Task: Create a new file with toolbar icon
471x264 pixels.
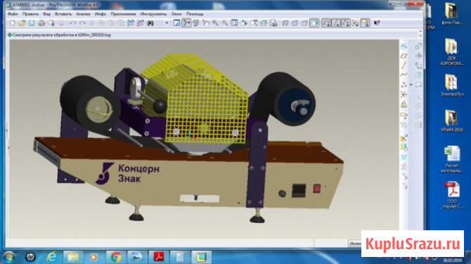Action: [x=13, y=23]
